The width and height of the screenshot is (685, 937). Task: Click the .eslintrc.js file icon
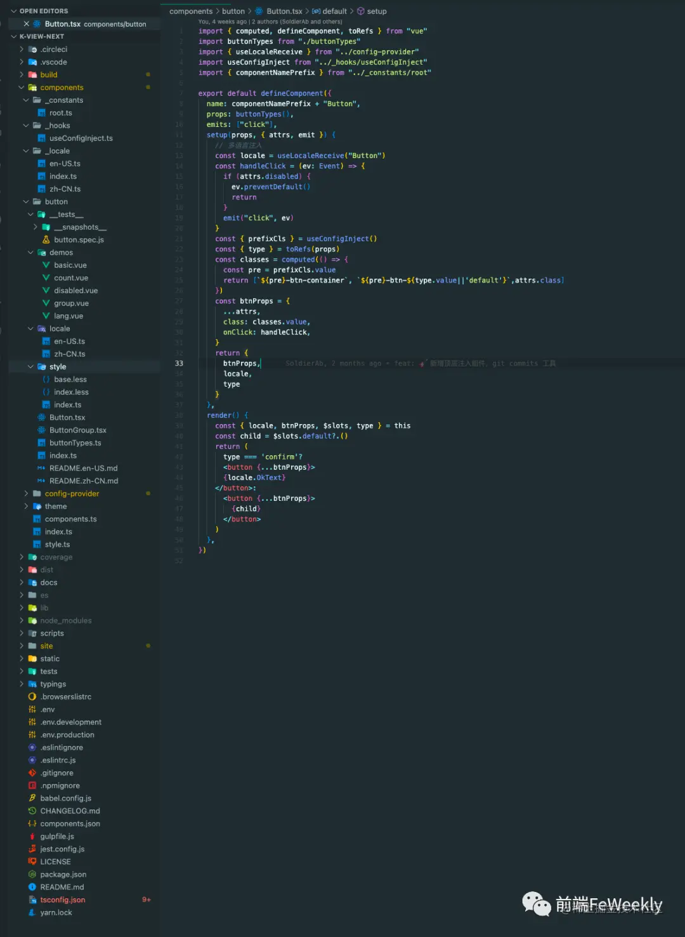(32, 760)
